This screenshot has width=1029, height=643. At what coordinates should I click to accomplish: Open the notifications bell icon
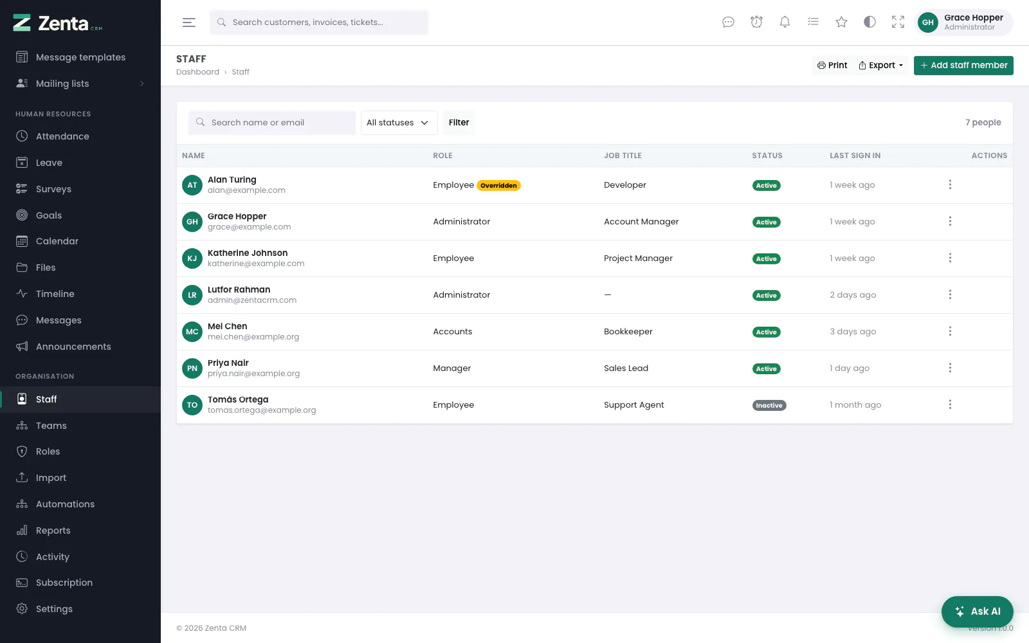tap(785, 23)
